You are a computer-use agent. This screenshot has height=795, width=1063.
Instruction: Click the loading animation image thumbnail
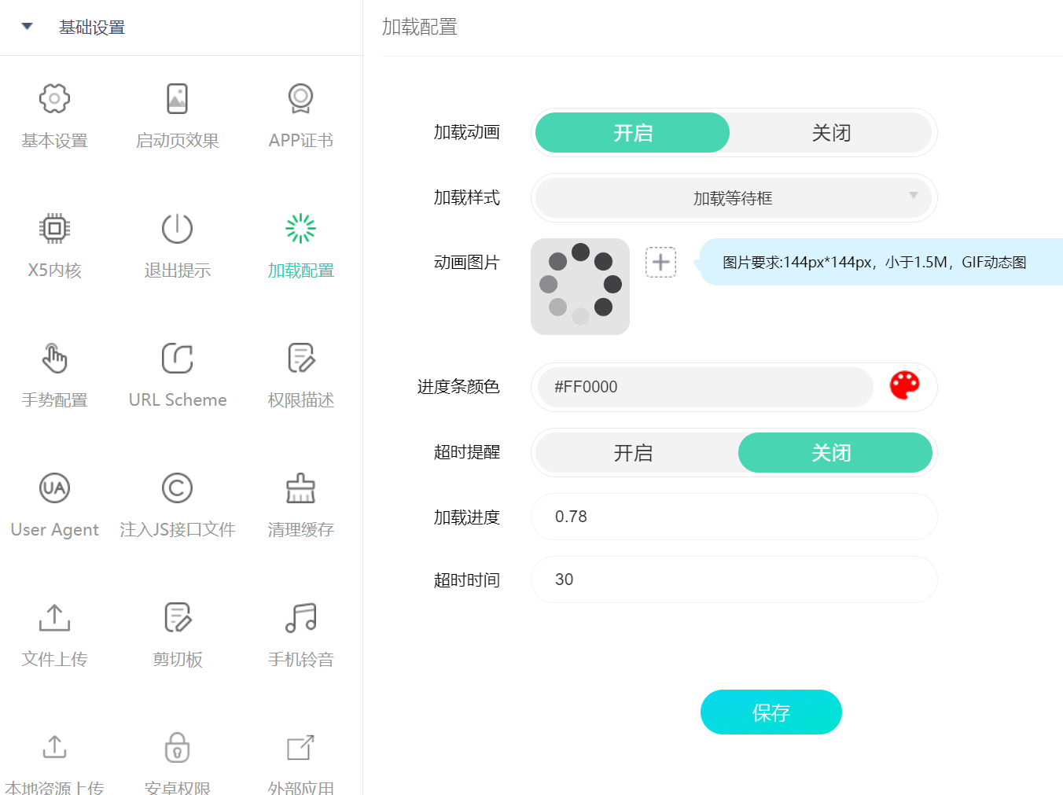click(x=580, y=286)
